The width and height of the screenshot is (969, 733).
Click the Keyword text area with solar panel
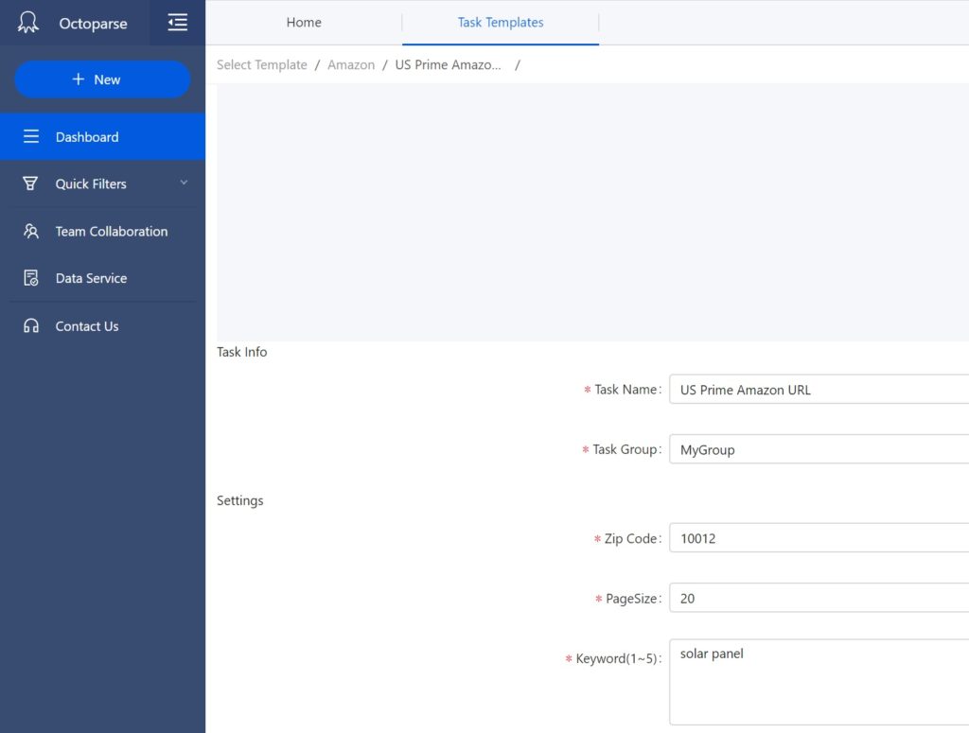click(x=819, y=682)
